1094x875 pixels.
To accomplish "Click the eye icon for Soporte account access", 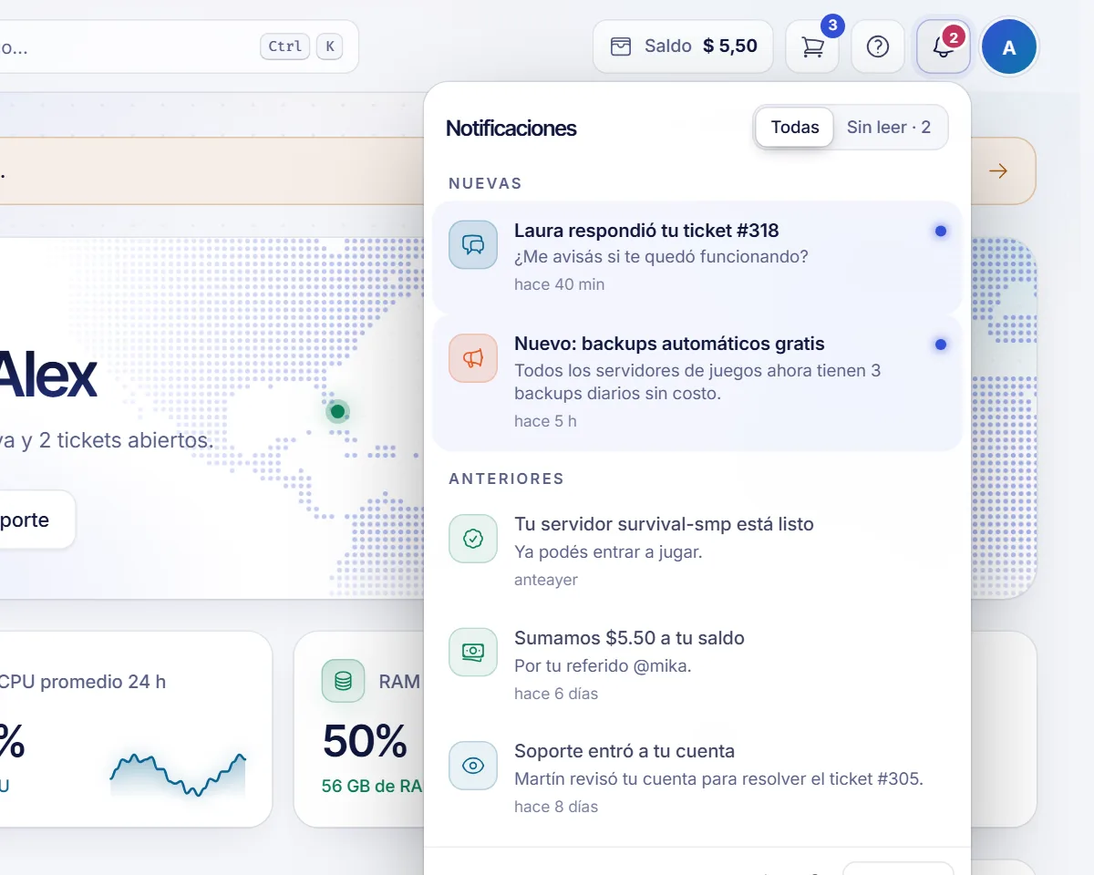I will point(473,766).
